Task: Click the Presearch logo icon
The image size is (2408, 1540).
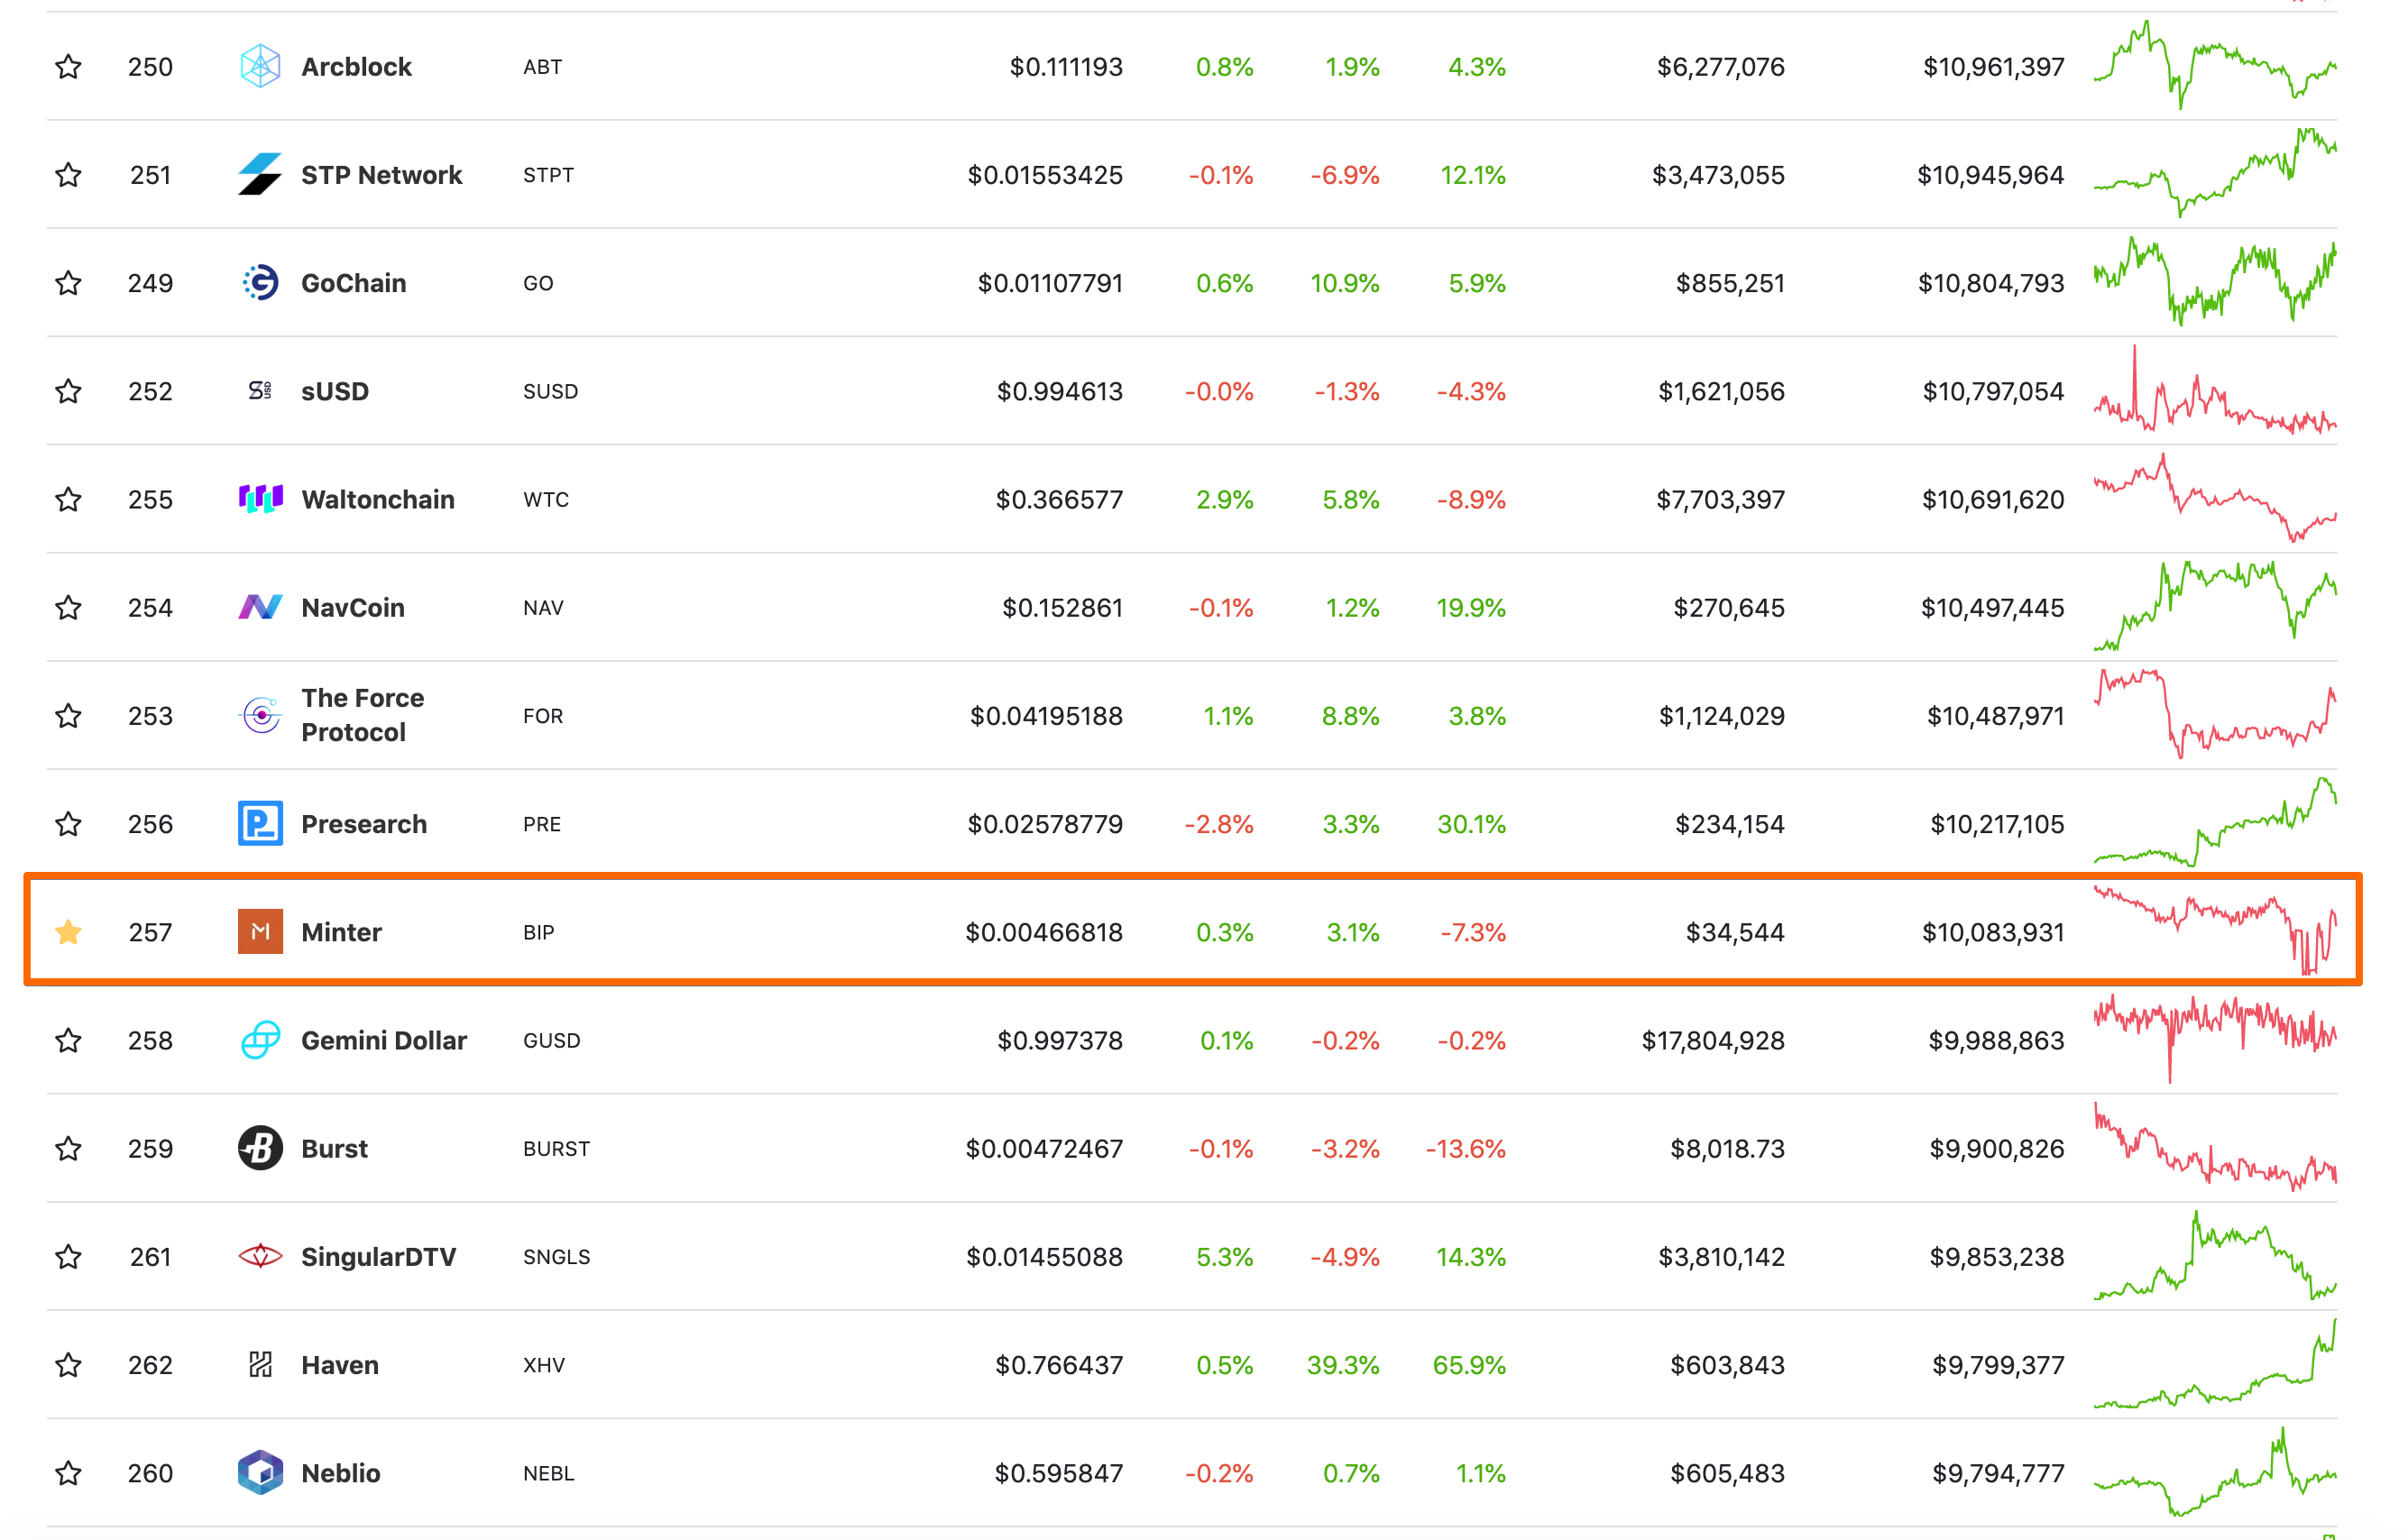Action: point(260,824)
